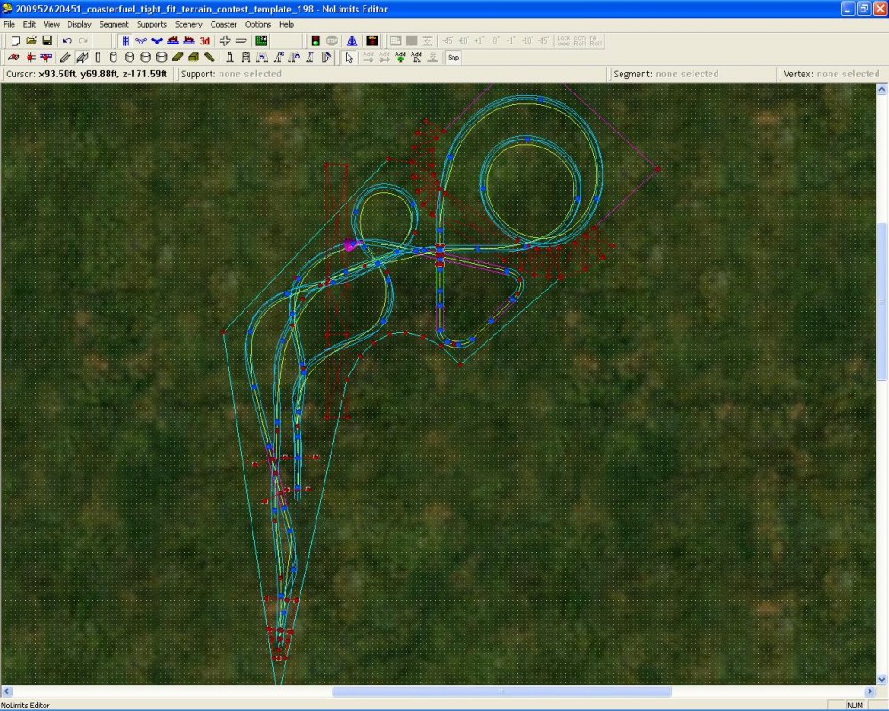Screen dimensions: 889x711
Task: Click the New file icon
Action: (x=14, y=41)
